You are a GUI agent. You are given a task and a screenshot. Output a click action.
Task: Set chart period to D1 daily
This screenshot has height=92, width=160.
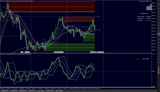[x=158, y=57]
